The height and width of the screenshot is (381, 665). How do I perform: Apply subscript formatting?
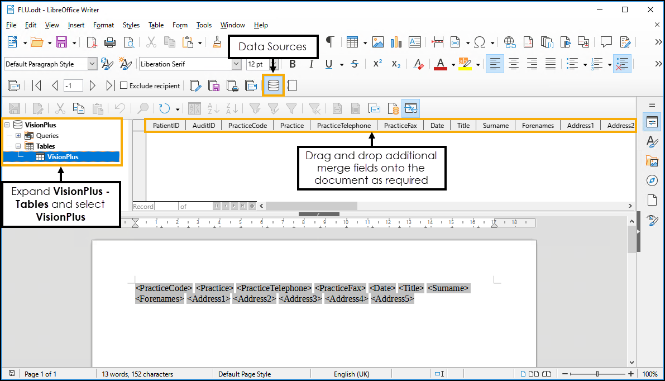(396, 64)
